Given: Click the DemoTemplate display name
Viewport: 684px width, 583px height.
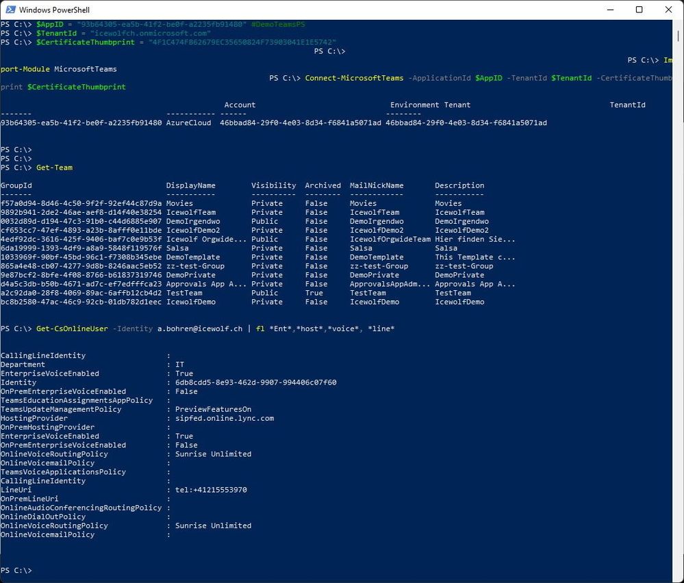Looking at the screenshot, I should click(x=193, y=257).
